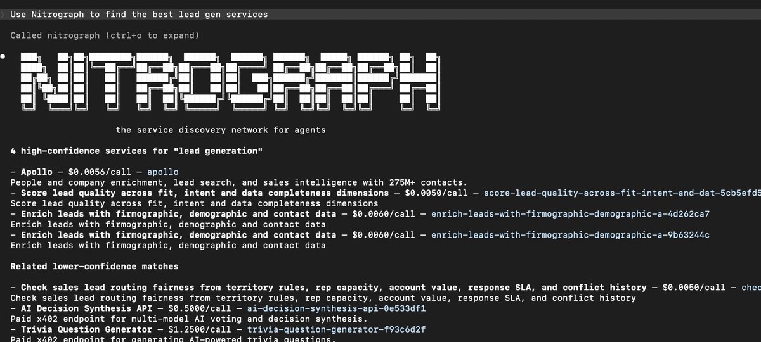This screenshot has width=761, height=342.
Task: Click the Apollo price "$0.0056/call"
Action: [x=100, y=172]
